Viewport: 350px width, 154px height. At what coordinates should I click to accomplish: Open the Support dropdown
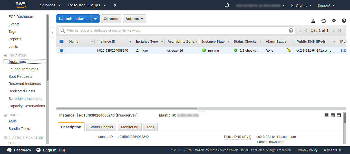(326, 5)
